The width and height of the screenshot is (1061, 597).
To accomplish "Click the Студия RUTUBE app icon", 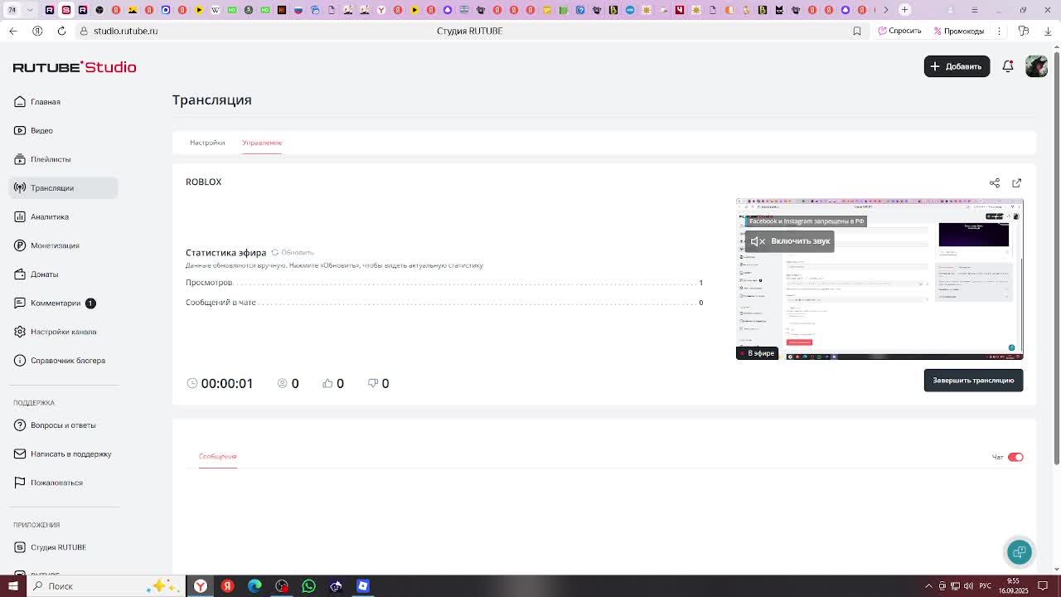I will point(20,547).
